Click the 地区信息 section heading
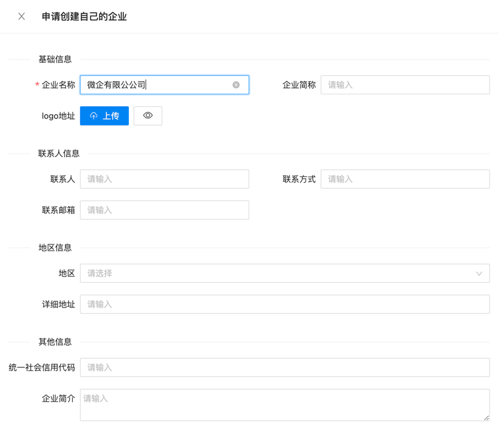 (x=55, y=248)
